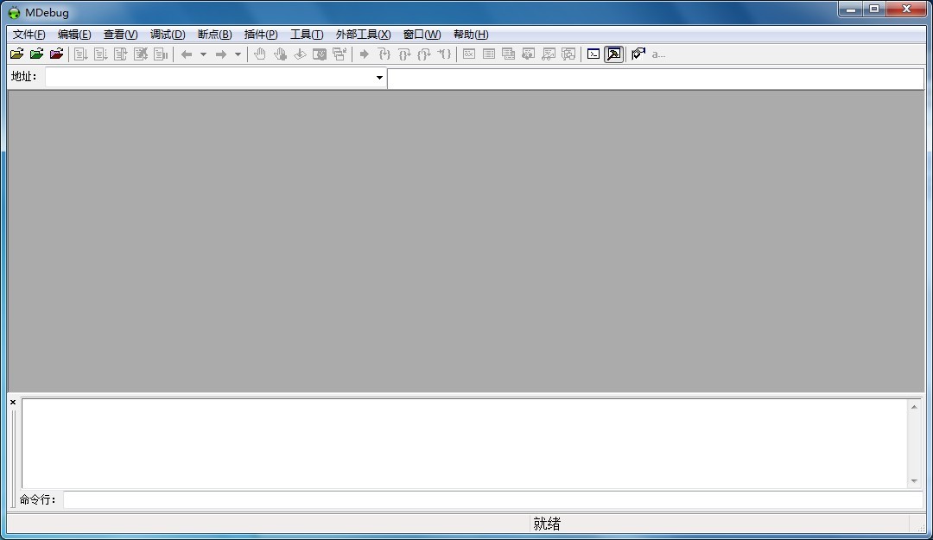This screenshot has height=540, width=933.
Task: Close the output panel with the x
Action: [13, 403]
